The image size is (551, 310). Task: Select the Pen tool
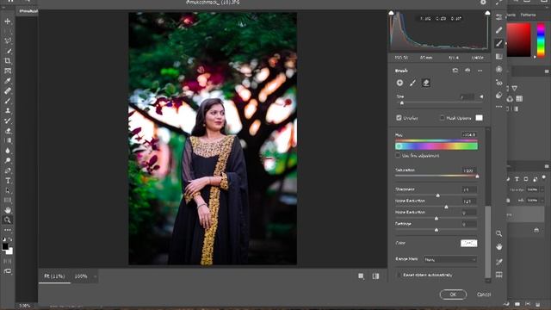click(x=8, y=170)
